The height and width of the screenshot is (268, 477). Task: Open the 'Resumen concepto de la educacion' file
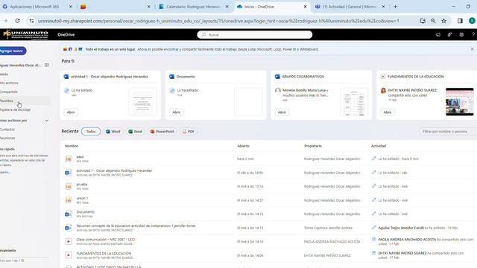pos(136,226)
